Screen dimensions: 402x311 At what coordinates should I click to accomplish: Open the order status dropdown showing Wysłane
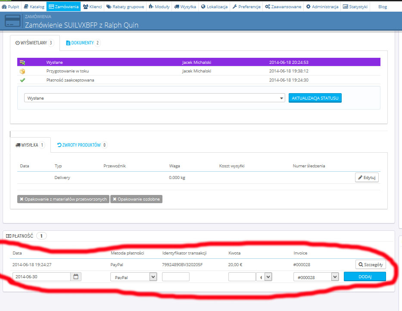tap(155, 98)
